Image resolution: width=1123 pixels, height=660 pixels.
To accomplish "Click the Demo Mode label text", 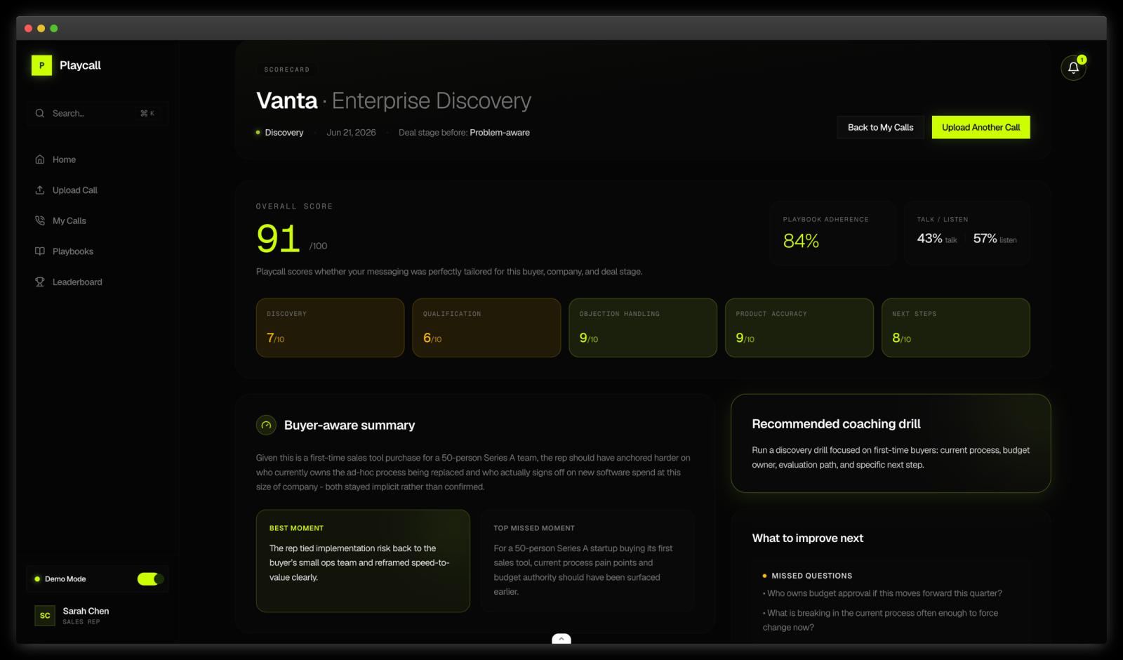I will click(x=65, y=579).
